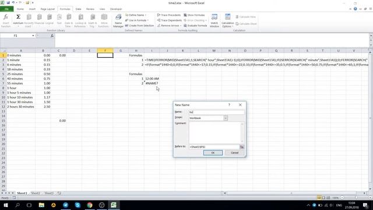Switch to the Page Layout tab

pyautogui.click(x=48, y=9)
